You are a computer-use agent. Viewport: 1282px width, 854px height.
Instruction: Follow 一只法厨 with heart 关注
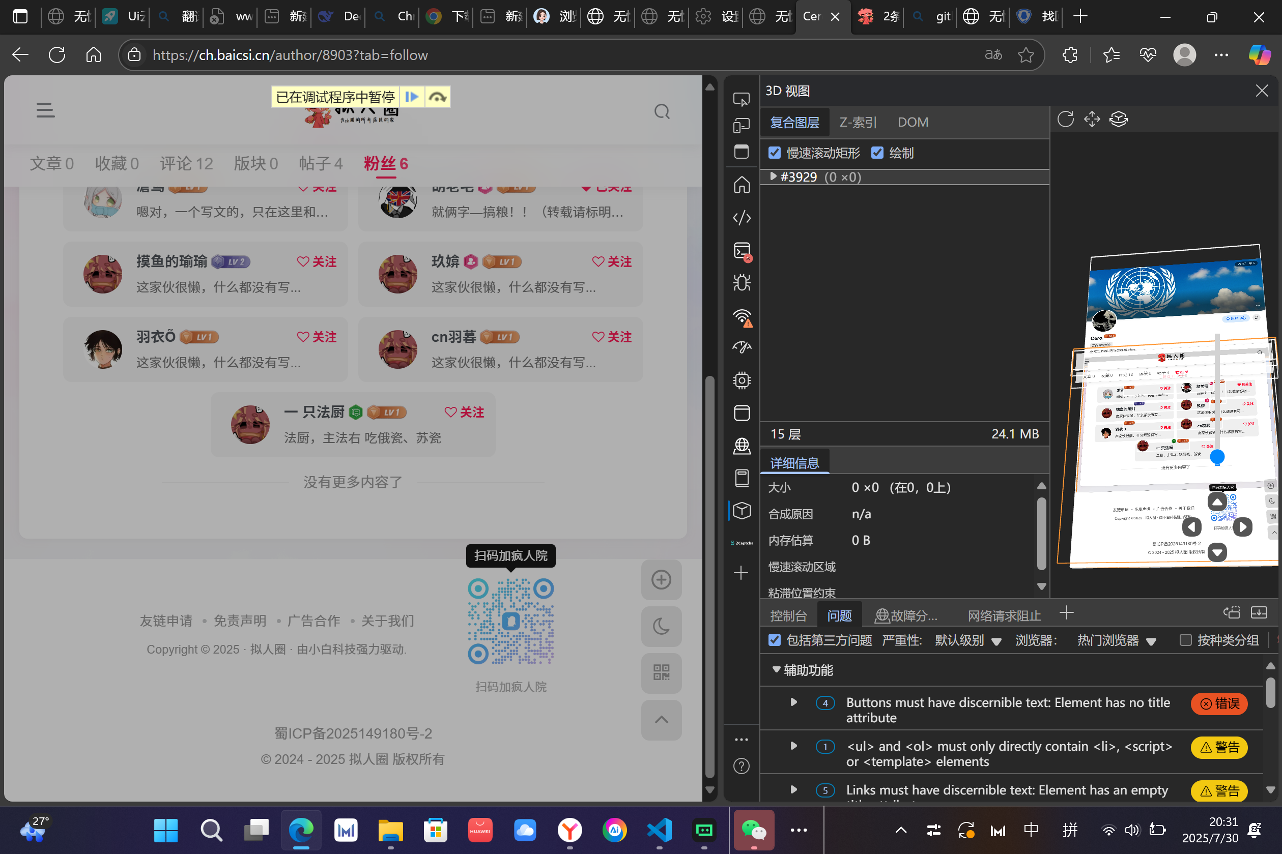click(464, 413)
